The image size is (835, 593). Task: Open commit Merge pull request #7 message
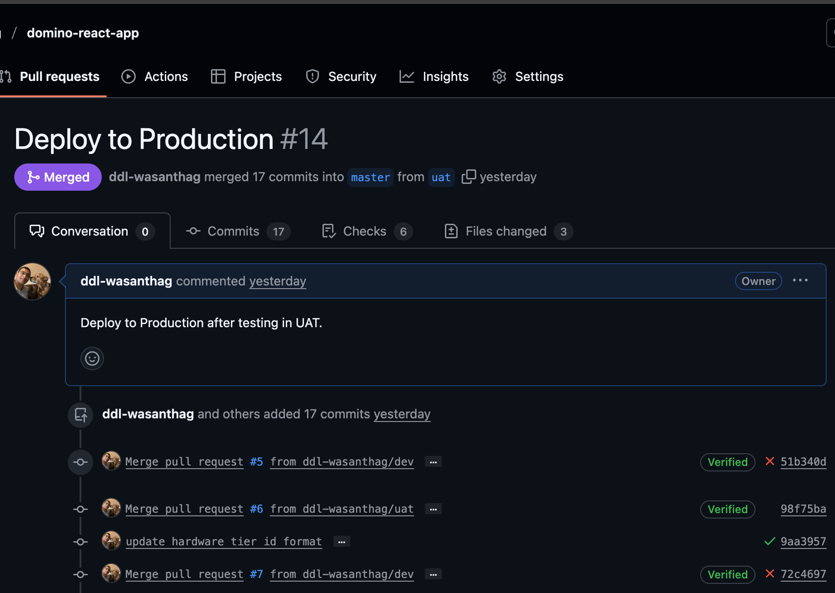pos(184,574)
